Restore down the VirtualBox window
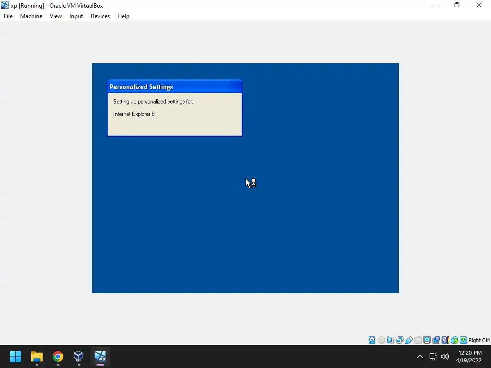 [x=457, y=5]
